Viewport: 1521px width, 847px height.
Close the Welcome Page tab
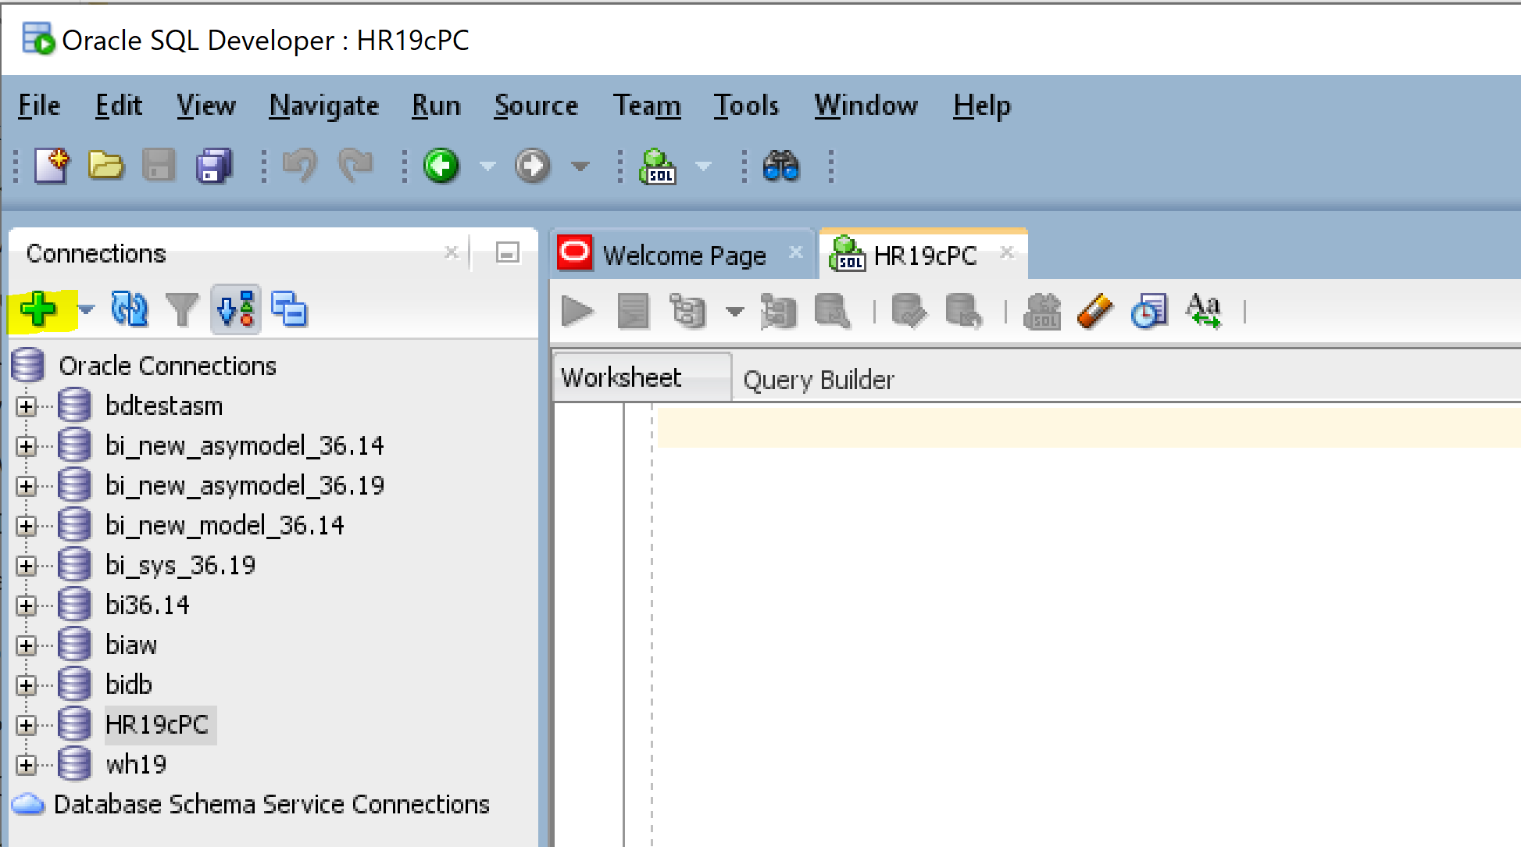[795, 252]
